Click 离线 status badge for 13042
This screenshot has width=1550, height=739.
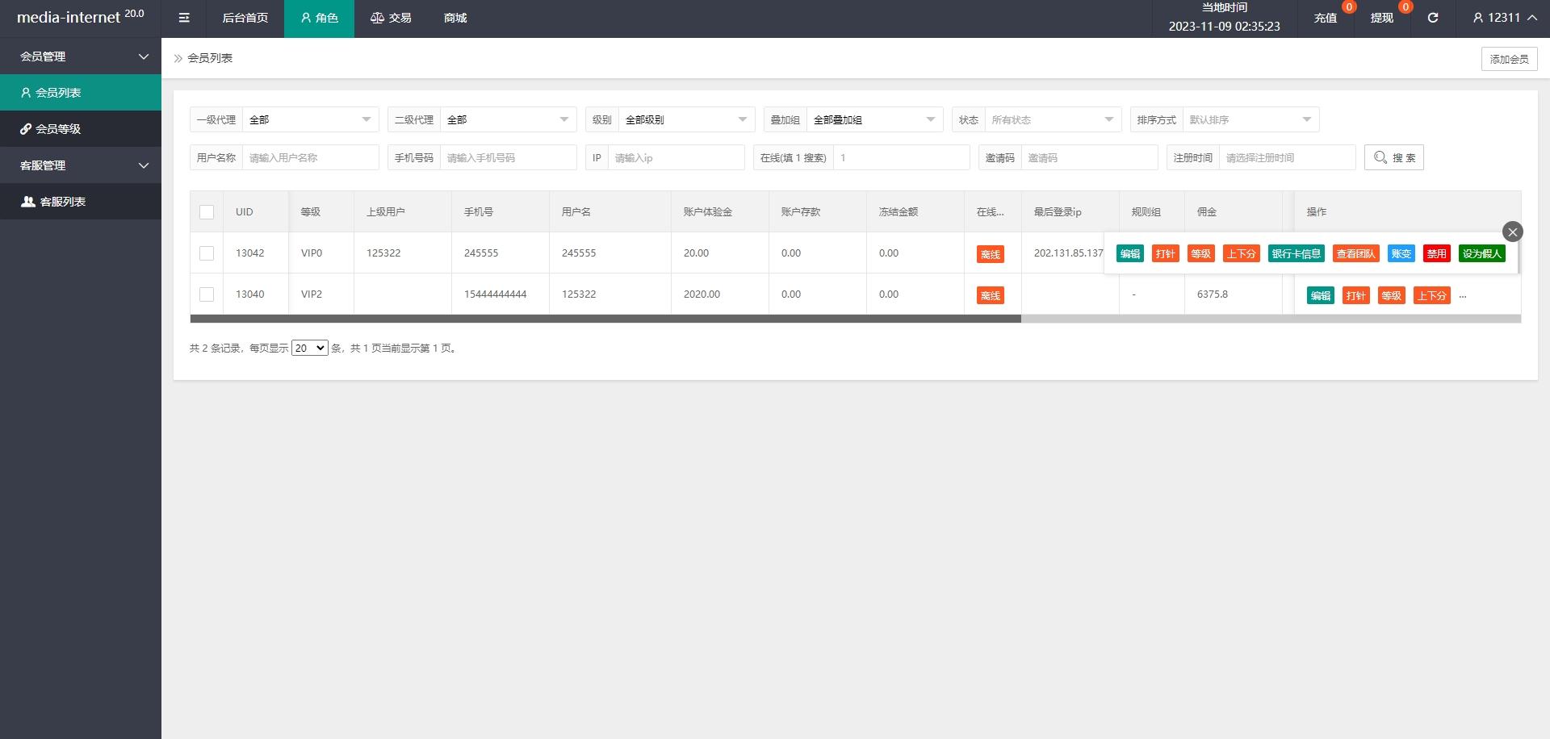coord(991,254)
